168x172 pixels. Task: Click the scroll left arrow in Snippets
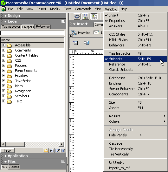(3, 144)
